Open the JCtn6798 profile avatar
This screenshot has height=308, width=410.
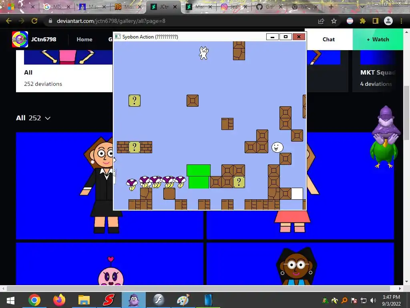20,39
